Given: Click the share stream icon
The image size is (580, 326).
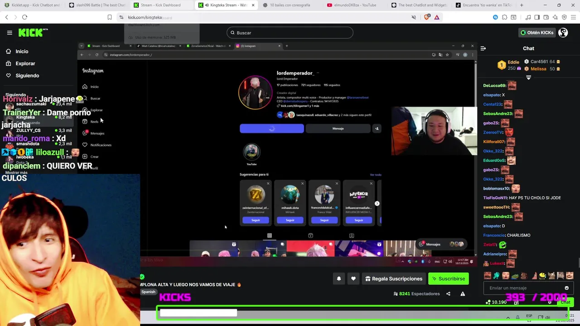Looking at the screenshot, I should (448, 294).
